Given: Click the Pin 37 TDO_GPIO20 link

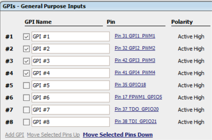Looking at the screenshot, I should point(136,109).
